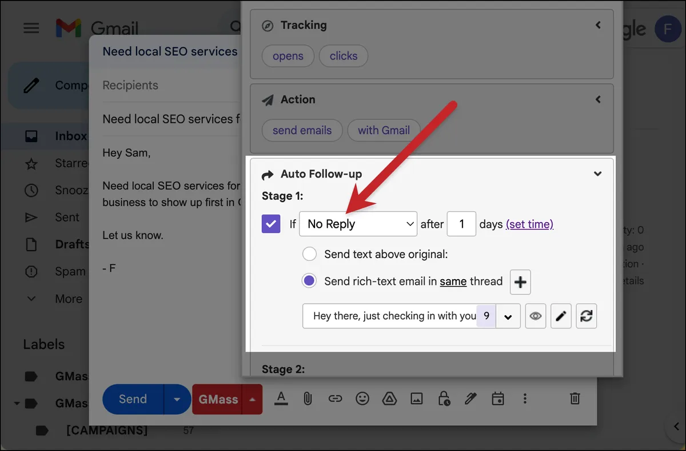Expand the More sidebar chevron
The height and width of the screenshot is (451, 686).
coord(31,299)
